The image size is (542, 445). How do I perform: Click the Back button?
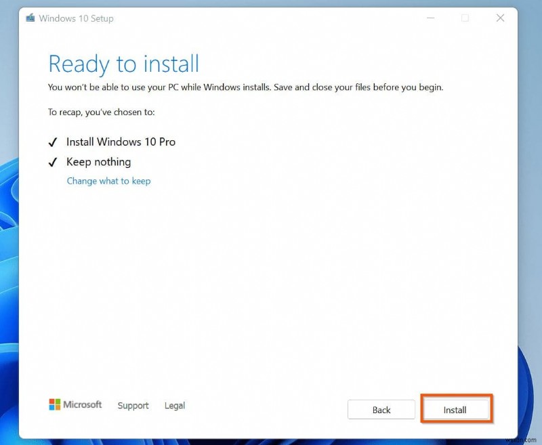coord(381,410)
